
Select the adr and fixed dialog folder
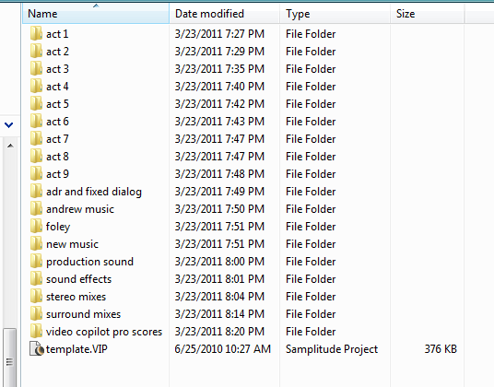(94, 192)
